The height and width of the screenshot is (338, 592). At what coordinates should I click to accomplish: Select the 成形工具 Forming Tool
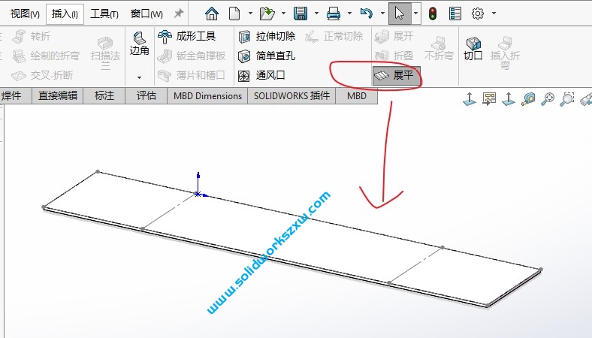click(187, 36)
